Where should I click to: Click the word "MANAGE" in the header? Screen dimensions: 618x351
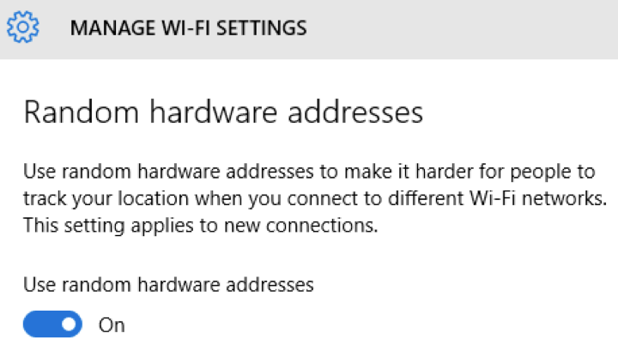click(x=107, y=28)
